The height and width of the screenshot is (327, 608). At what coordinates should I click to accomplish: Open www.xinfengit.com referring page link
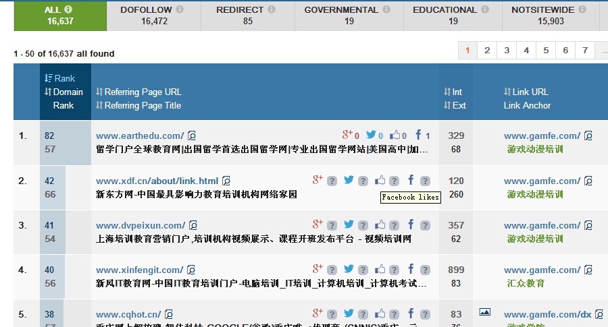point(139,270)
